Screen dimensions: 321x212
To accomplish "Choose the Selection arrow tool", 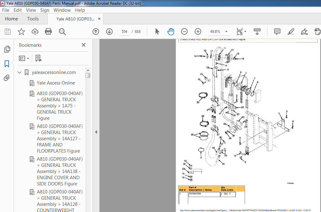I will (157, 32).
